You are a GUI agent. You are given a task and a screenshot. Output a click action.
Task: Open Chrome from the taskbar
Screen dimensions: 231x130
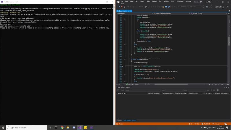click(x=62, y=128)
